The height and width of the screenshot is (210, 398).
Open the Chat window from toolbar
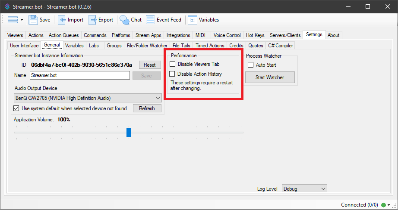point(130,20)
